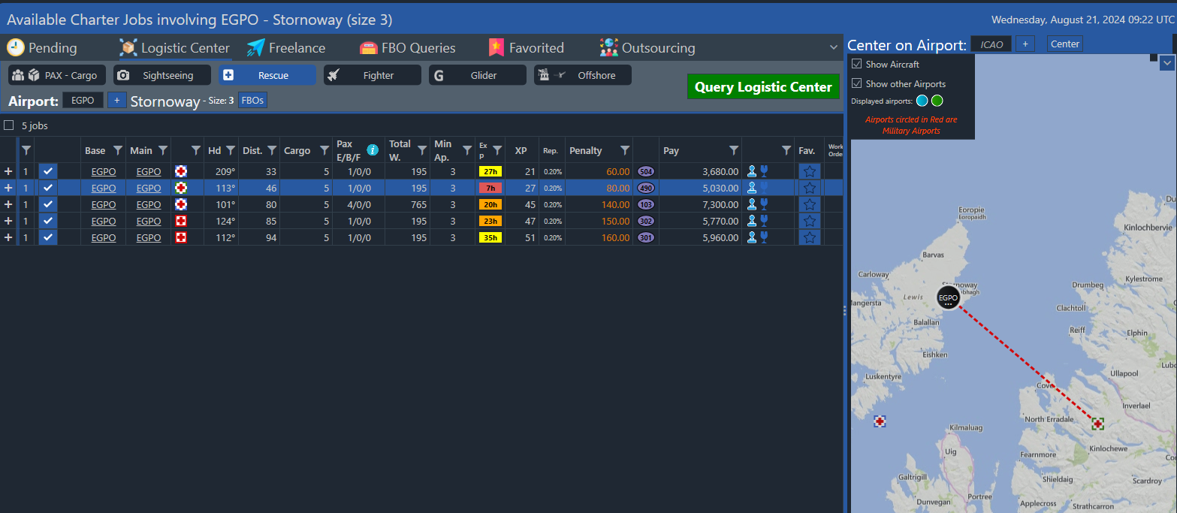Open the Freelance tab
This screenshot has width=1177, height=513.
[286, 48]
